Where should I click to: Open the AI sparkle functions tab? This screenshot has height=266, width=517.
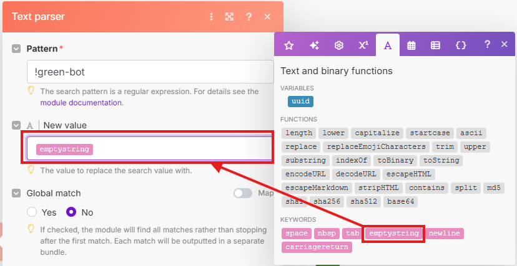[314, 45]
